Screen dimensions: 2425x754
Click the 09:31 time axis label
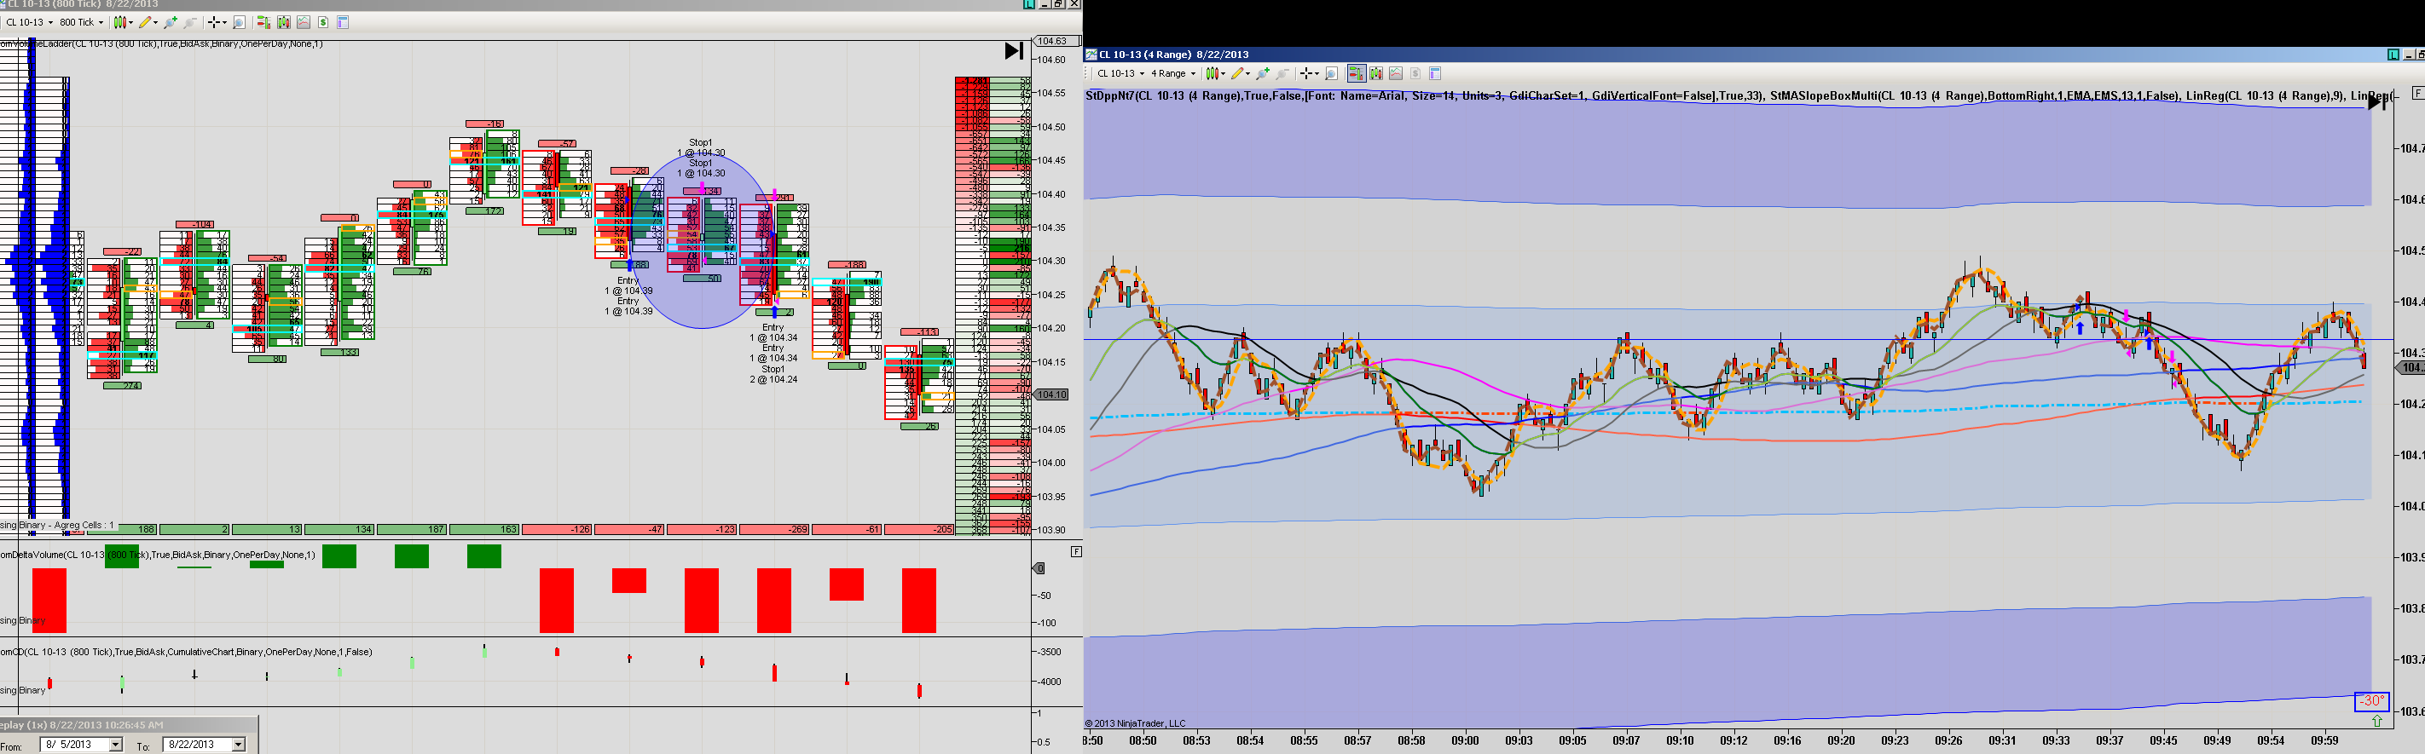[2002, 741]
